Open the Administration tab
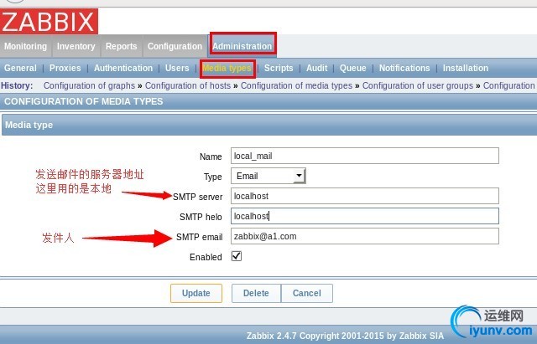 (242, 46)
